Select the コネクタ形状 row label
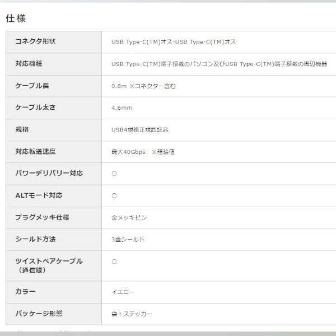Screen dimensions: 336x336 (36, 41)
